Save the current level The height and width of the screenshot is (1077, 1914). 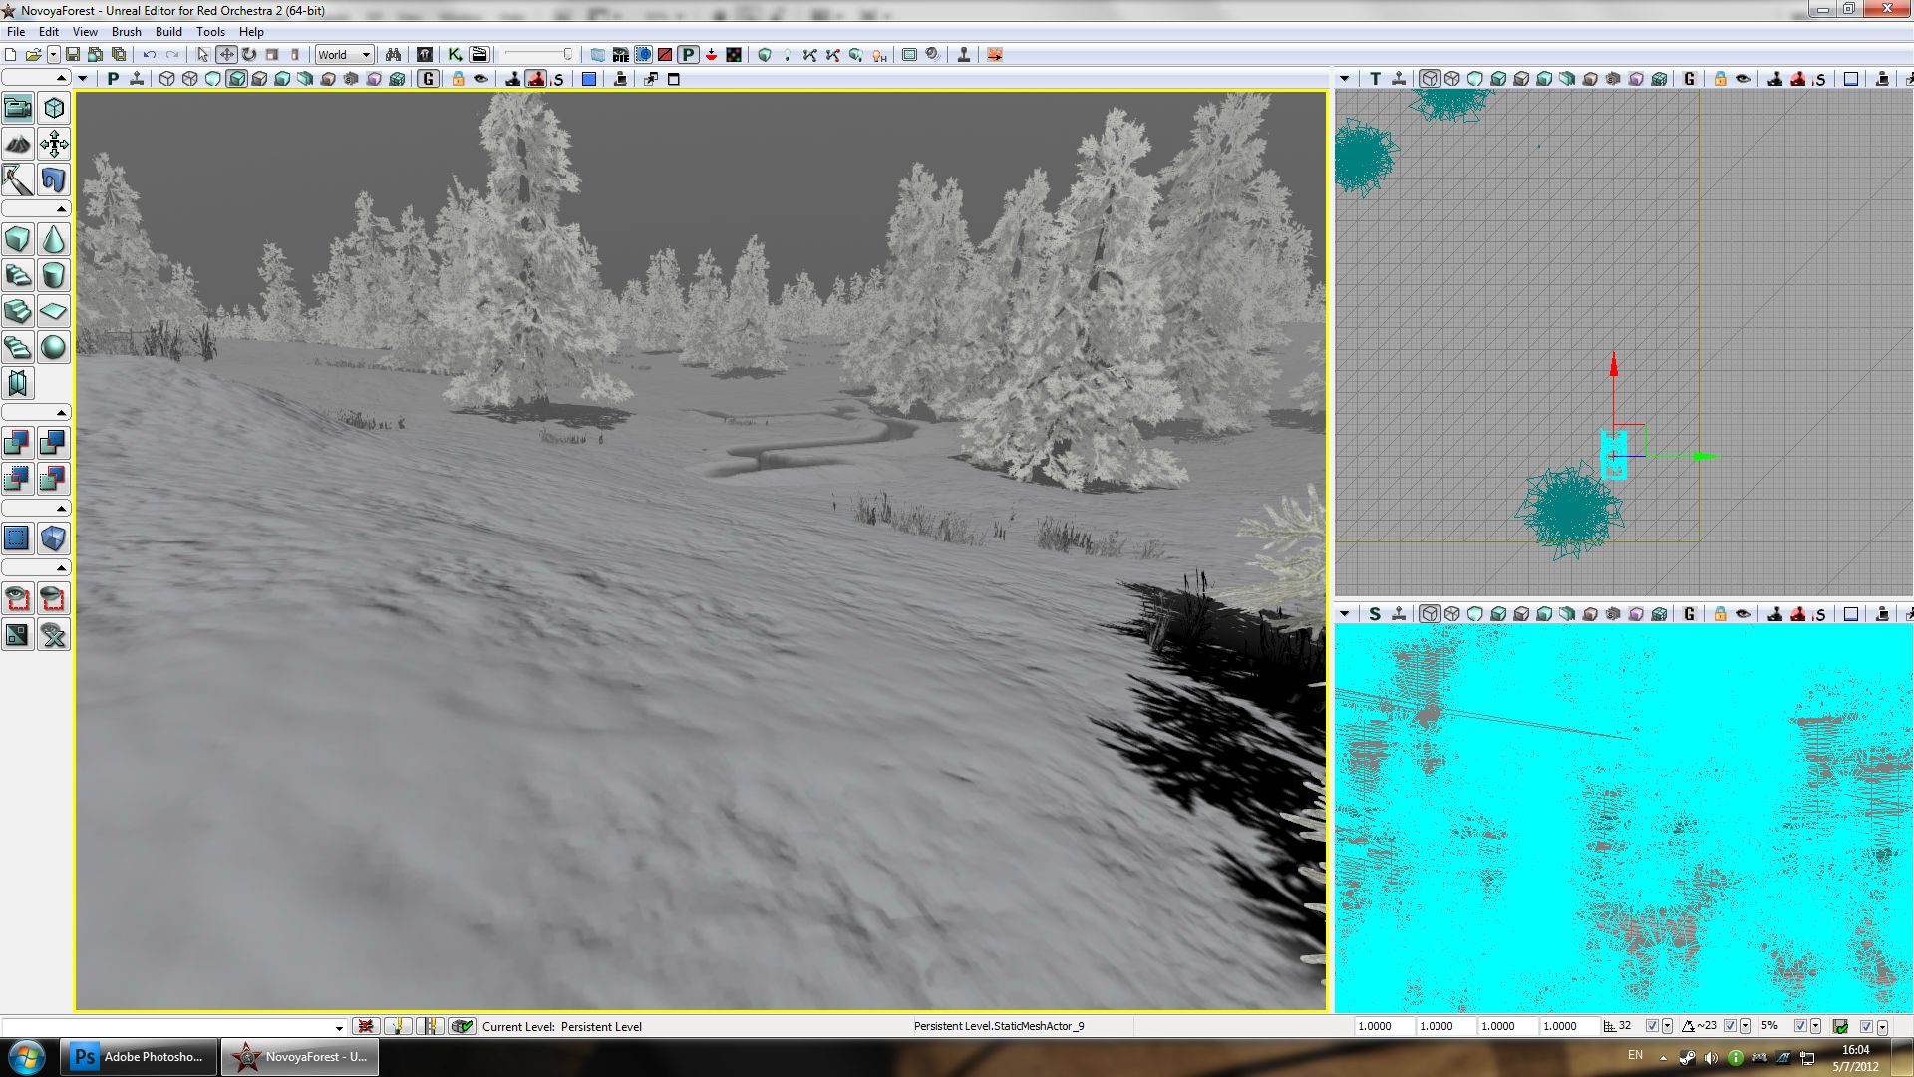click(73, 55)
